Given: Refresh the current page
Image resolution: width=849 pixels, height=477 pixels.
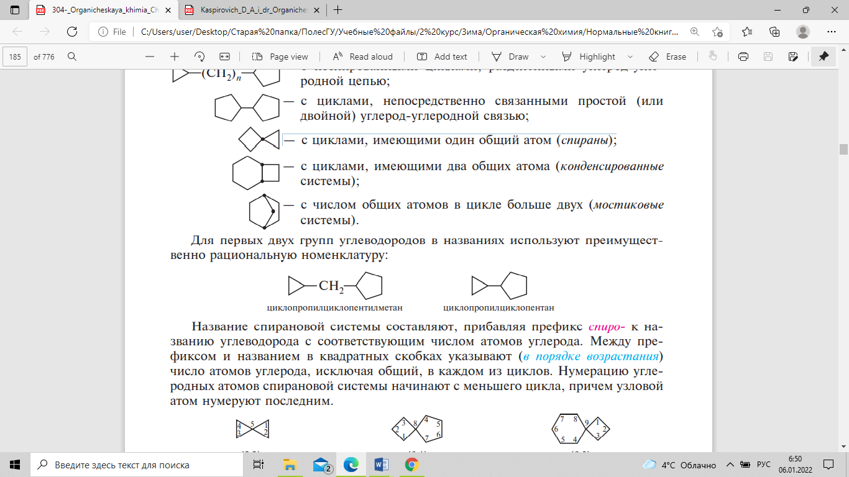Looking at the screenshot, I should tap(72, 32).
